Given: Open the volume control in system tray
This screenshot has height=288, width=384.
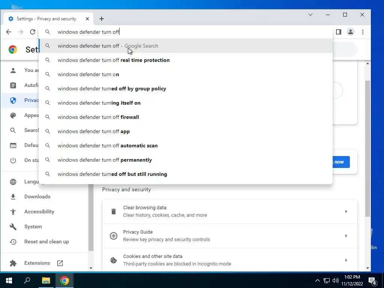Looking at the screenshot, I should click(x=336, y=280).
